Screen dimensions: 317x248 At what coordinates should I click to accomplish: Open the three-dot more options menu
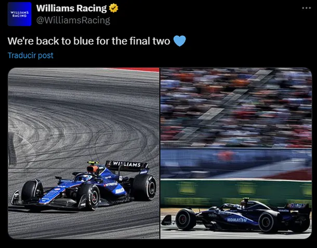coord(306,8)
